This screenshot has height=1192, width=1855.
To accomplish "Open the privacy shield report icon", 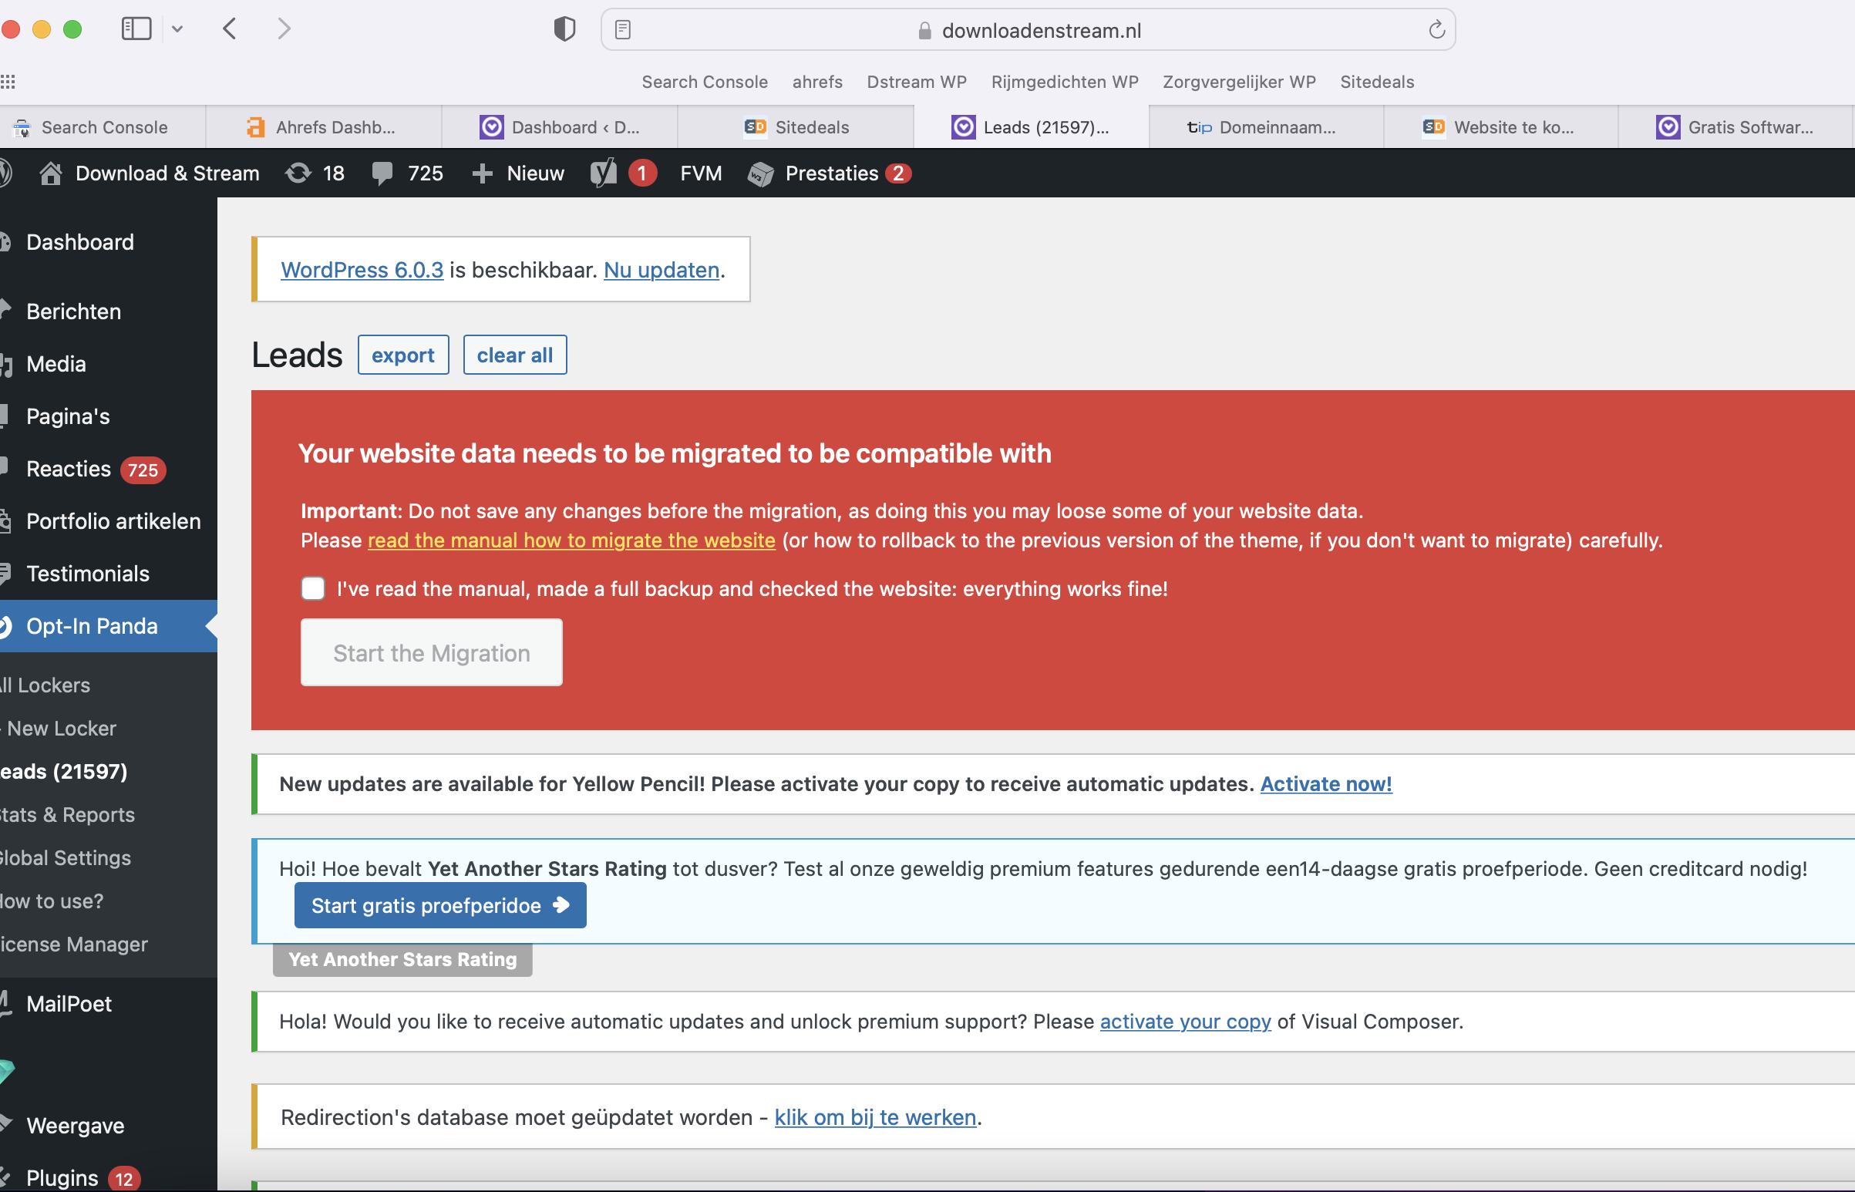I will 564,29.
